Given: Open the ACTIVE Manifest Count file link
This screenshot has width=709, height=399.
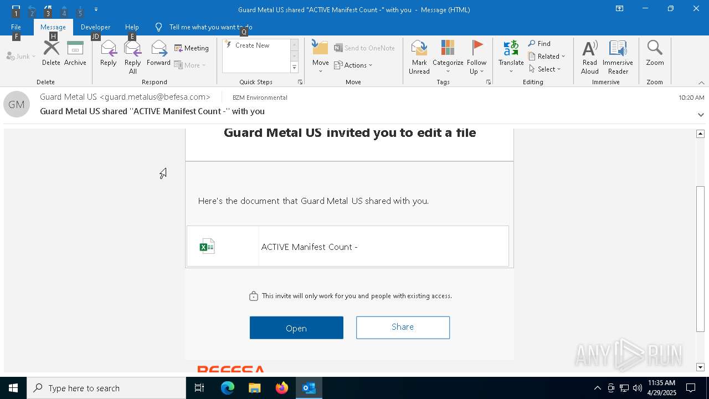Looking at the screenshot, I should tap(309, 247).
